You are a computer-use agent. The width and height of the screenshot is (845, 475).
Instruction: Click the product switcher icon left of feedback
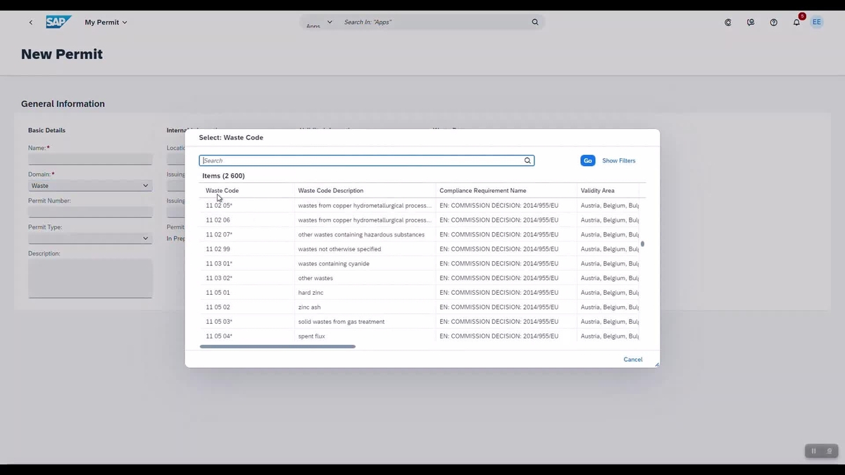(727, 22)
